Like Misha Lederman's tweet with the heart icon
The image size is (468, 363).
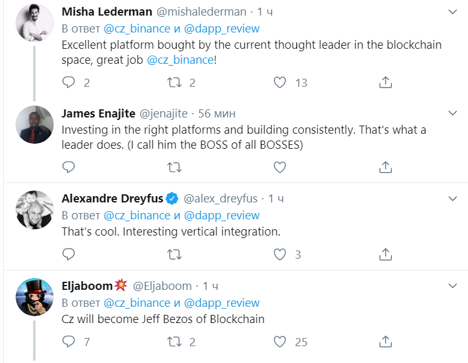[x=280, y=82]
